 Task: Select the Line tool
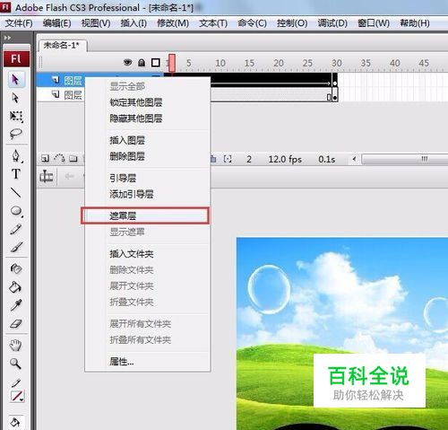point(16,193)
